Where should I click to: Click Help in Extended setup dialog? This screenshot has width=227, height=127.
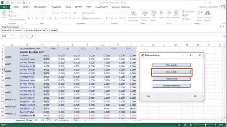pos(148,96)
